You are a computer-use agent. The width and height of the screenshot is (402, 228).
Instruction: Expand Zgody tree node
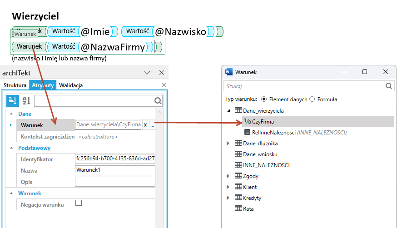[x=228, y=176]
